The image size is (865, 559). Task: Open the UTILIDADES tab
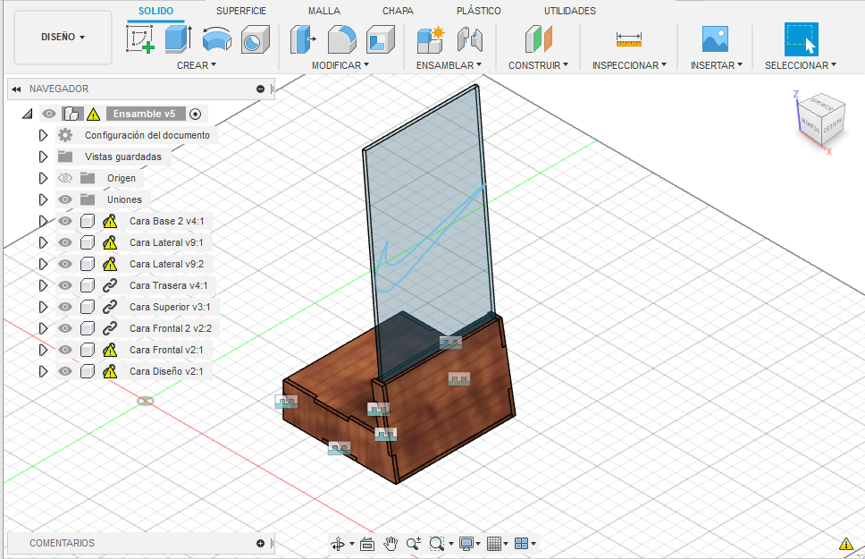569,11
